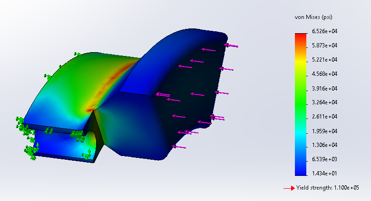
Task: Pick the red band atop the color bar
Action: point(301,37)
